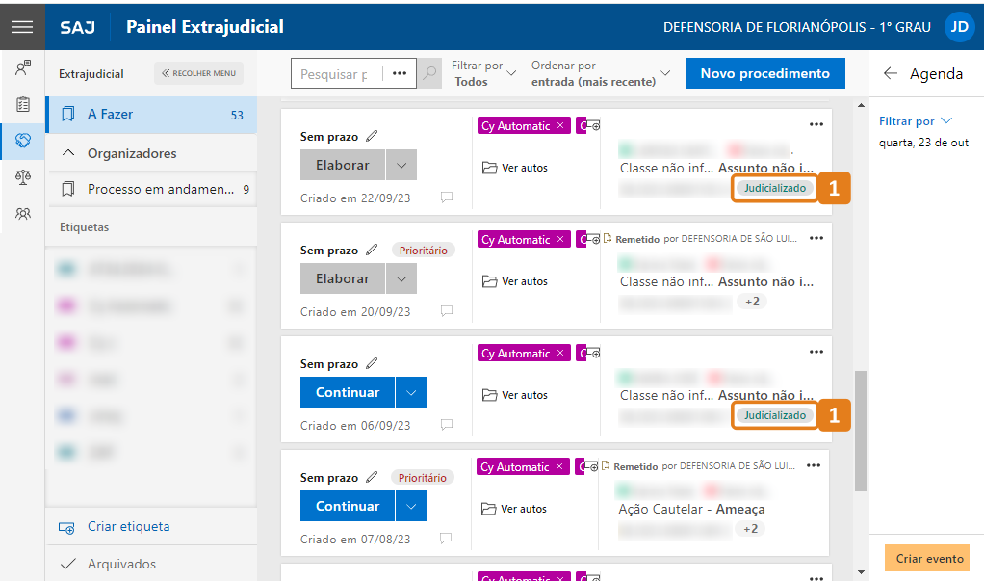Screen dimensions: 984x581
Task: Open Ordenar por entrada dropdown
Action: pos(601,73)
